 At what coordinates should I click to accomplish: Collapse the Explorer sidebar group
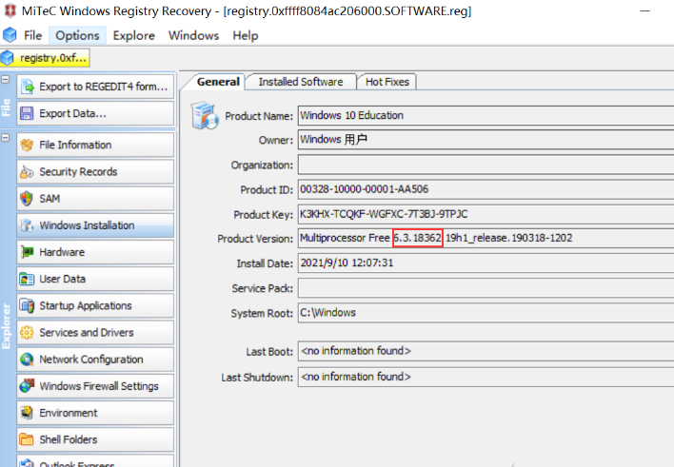(x=6, y=138)
